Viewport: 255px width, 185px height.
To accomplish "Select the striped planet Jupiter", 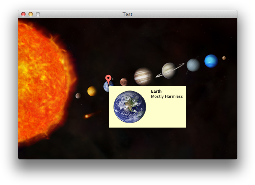I will pos(143,76).
